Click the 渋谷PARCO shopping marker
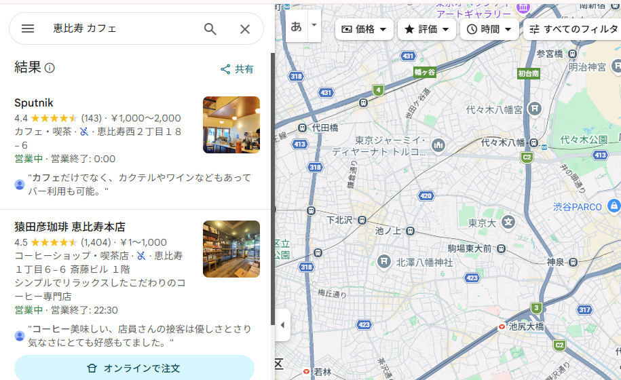Screen dimensions: 621x380 (x=614, y=206)
